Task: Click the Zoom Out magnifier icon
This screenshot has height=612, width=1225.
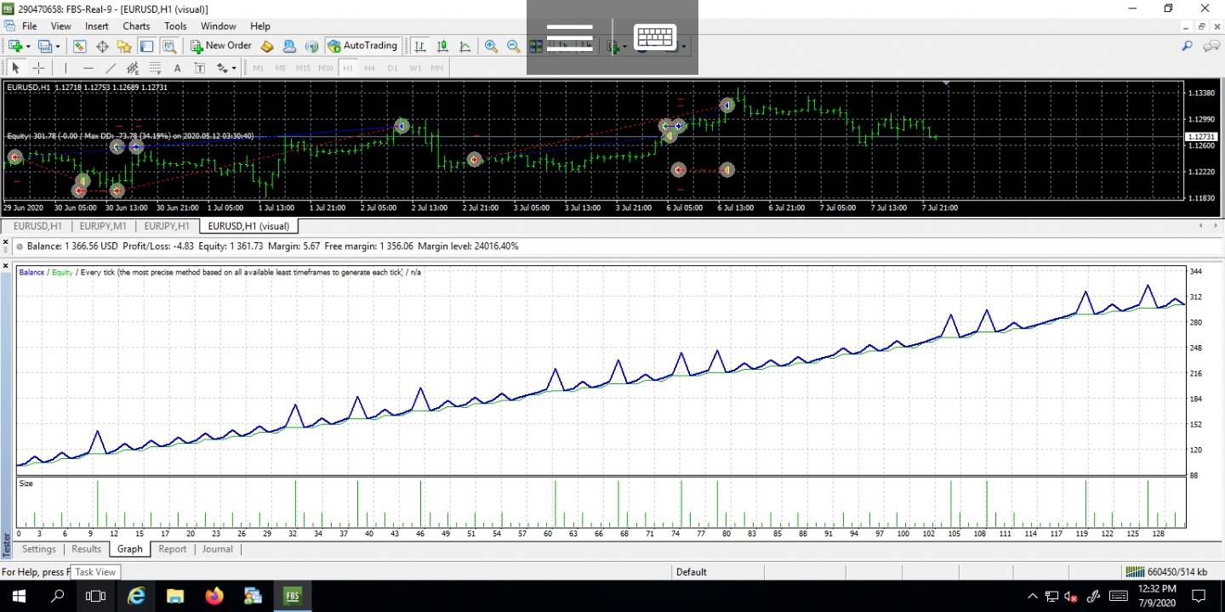Action: tap(513, 47)
